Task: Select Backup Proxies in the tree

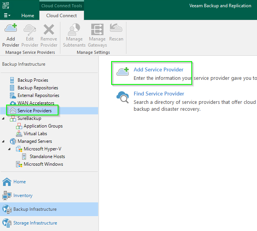Action: 33,80
